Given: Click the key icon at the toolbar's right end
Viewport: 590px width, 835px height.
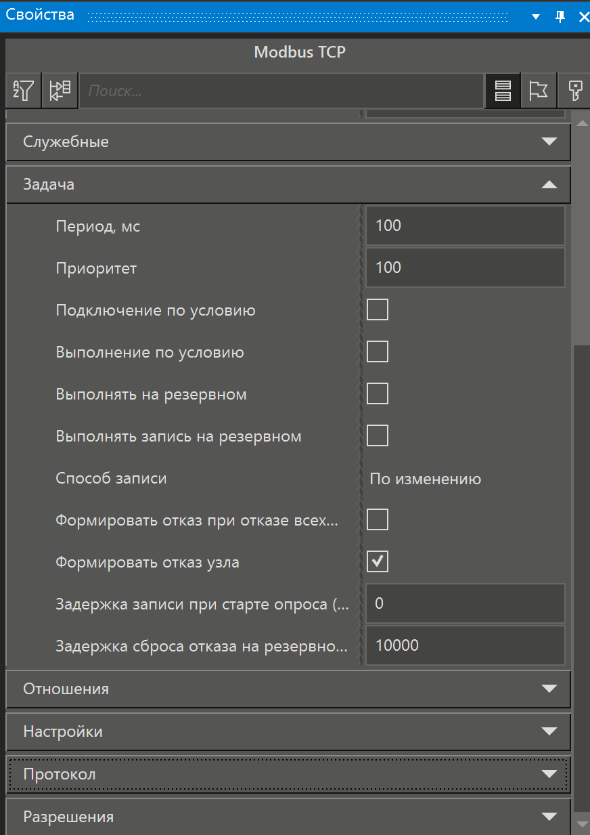Looking at the screenshot, I should [574, 90].
